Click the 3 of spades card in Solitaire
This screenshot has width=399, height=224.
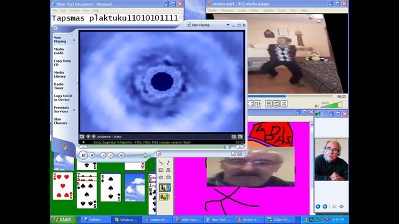[111, 188]
